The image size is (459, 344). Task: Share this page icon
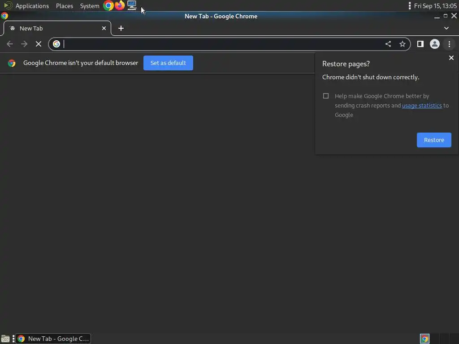click(x=388, y=44)
